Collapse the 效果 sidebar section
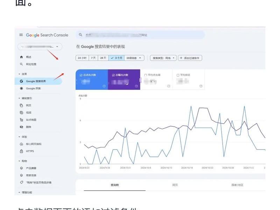The image size is (280, 210). (x=19, y=74)
